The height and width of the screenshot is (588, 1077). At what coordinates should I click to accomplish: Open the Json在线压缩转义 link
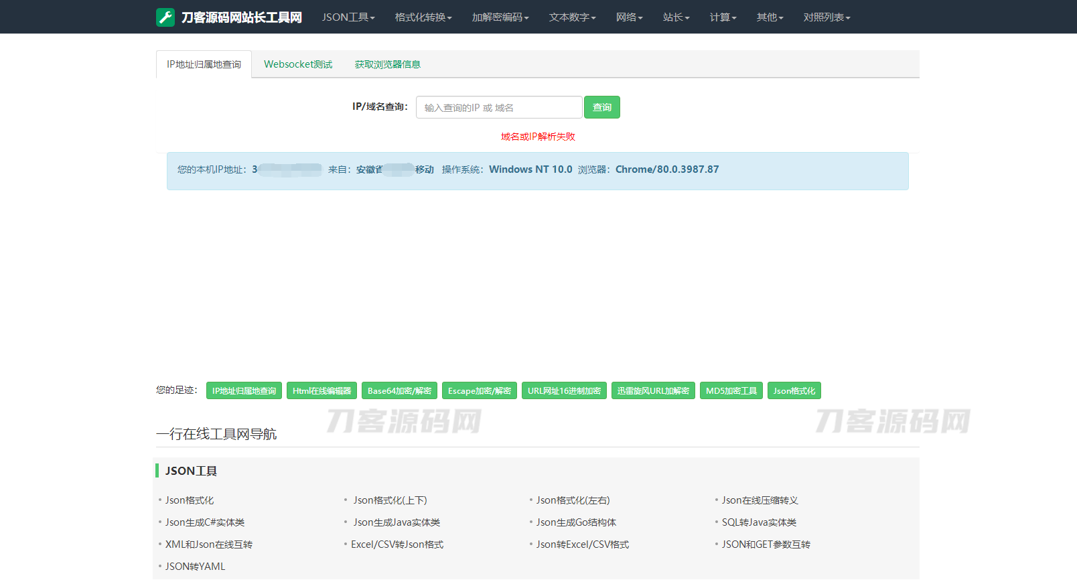pos(760,500)
